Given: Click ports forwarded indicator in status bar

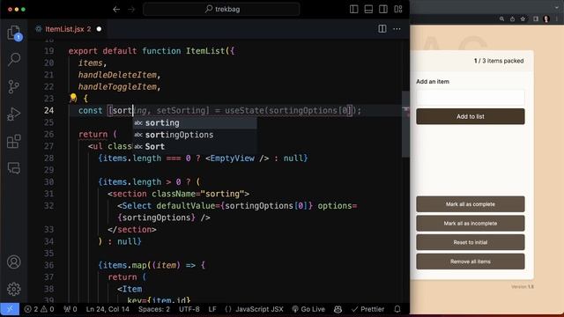Looking at the screenshot, I should [70, 309].
